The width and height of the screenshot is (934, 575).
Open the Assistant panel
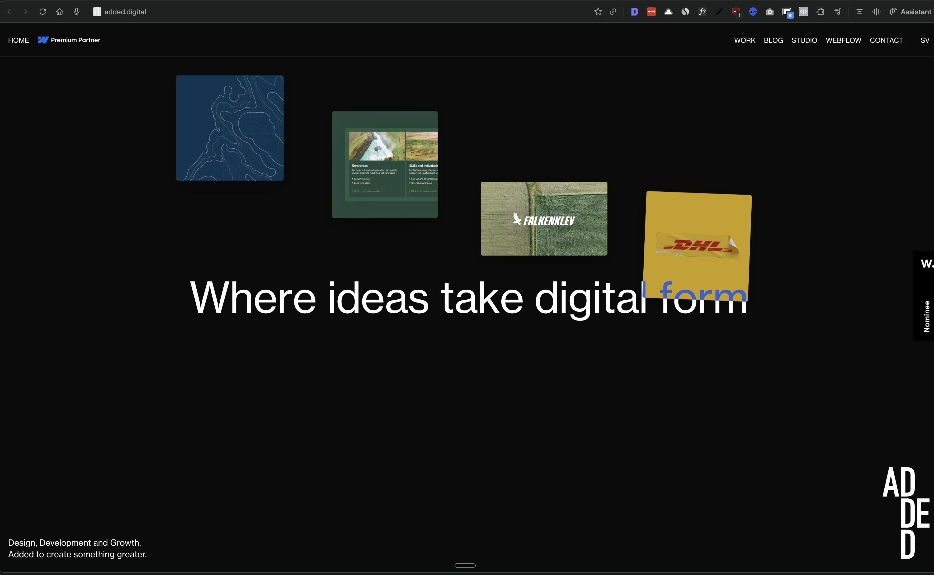(911, 12)
